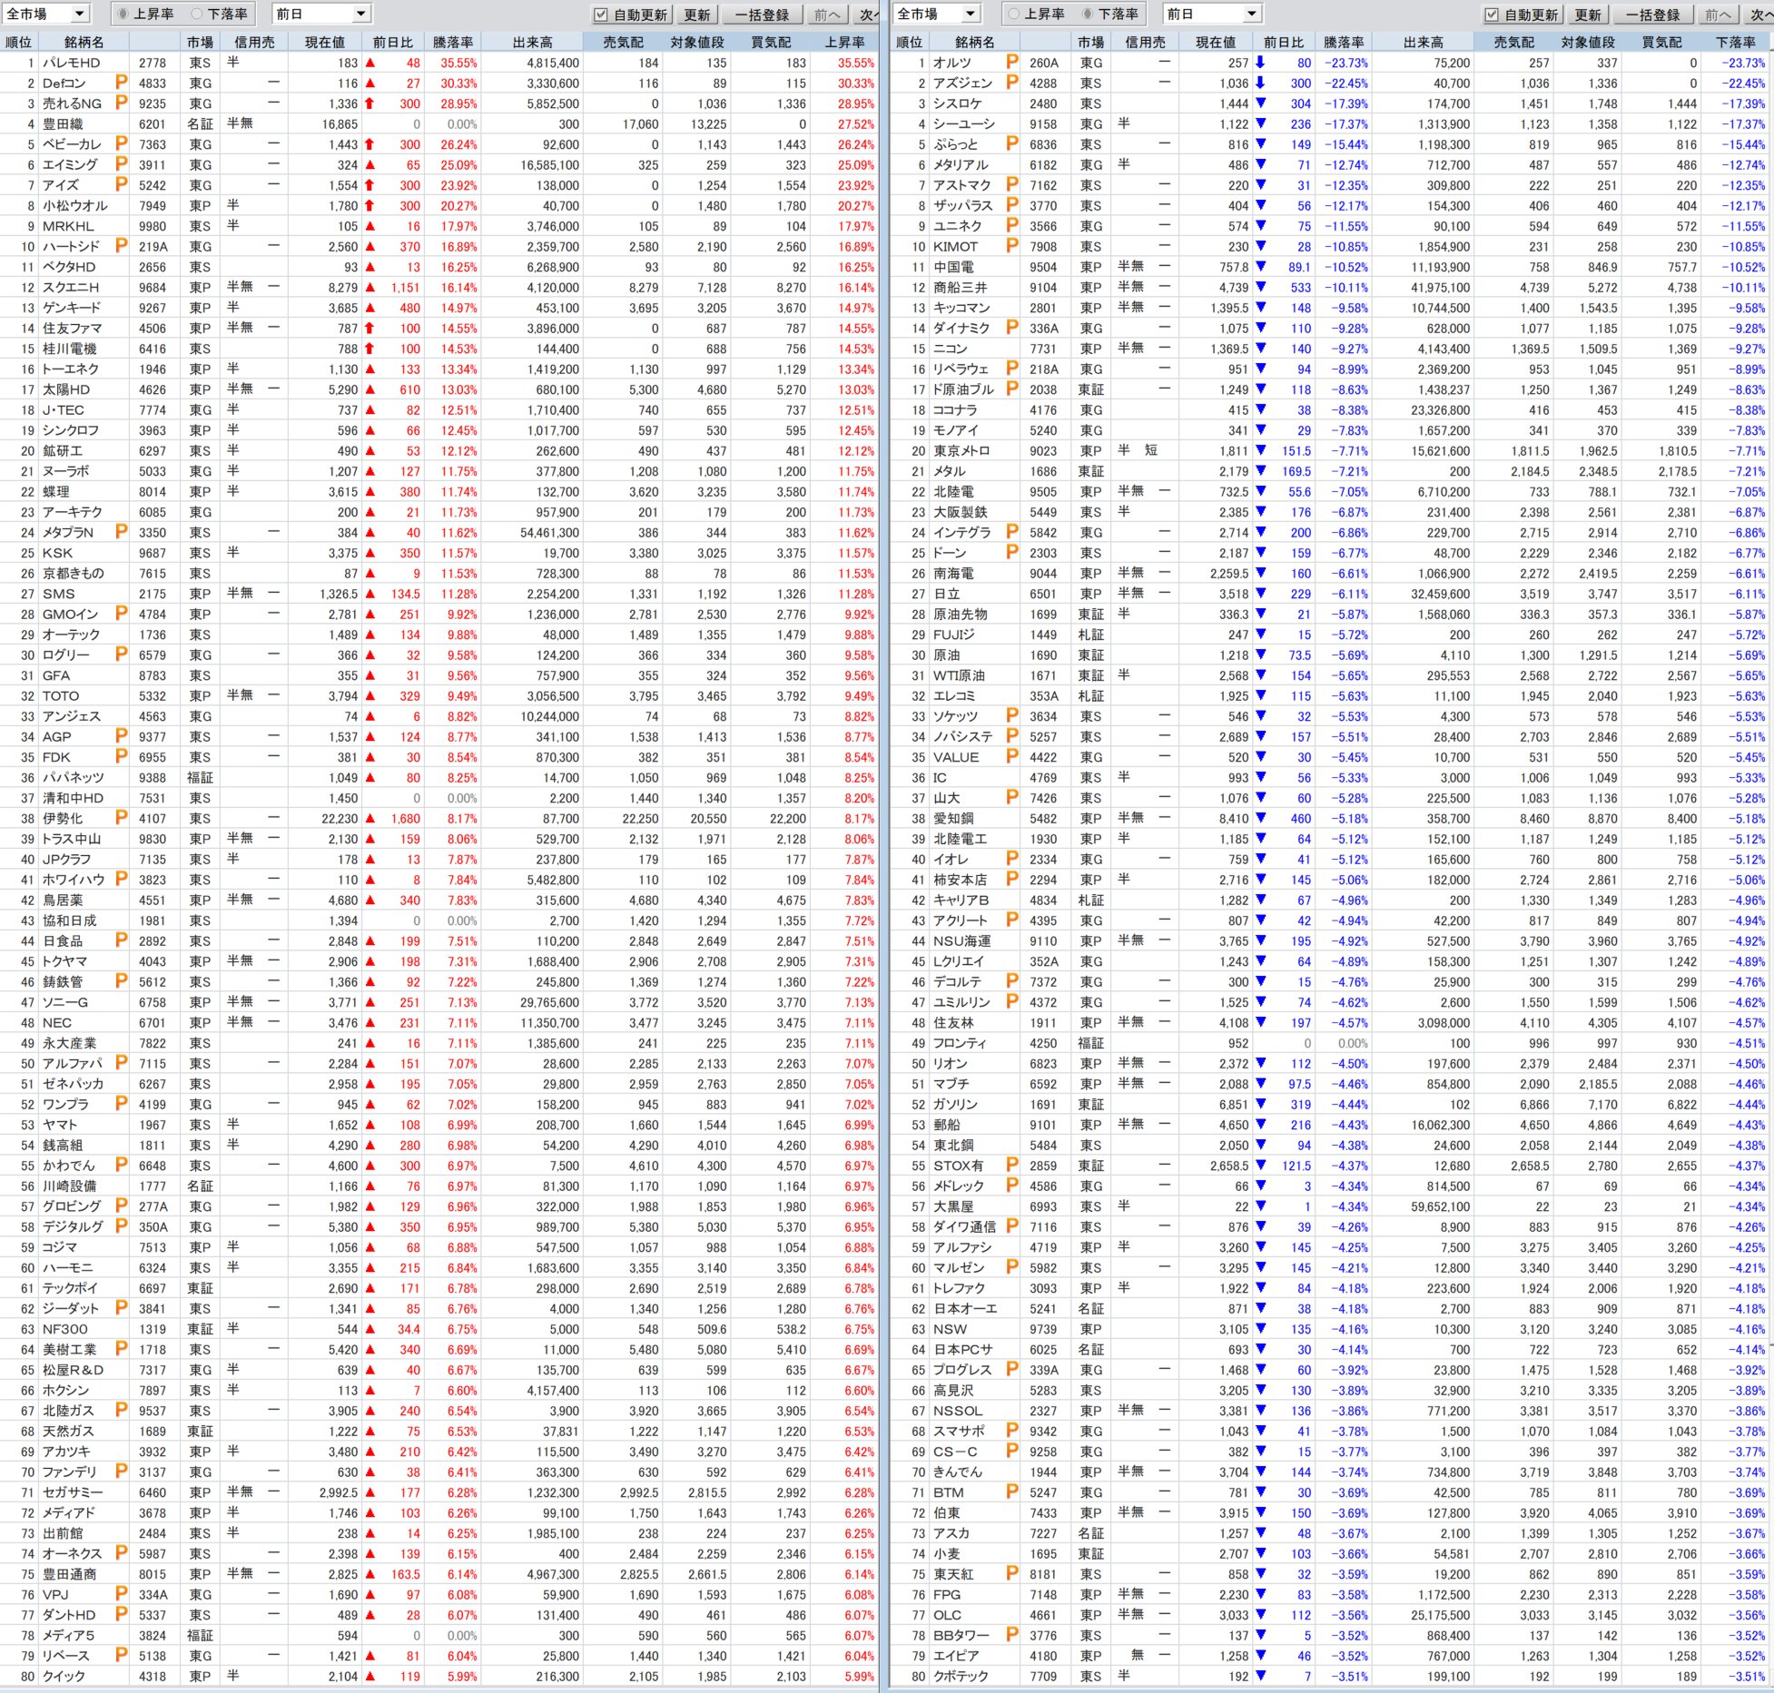Select the 豊田織 row
Viewport: 1774px width, 1693px height.
coord(439,123)
